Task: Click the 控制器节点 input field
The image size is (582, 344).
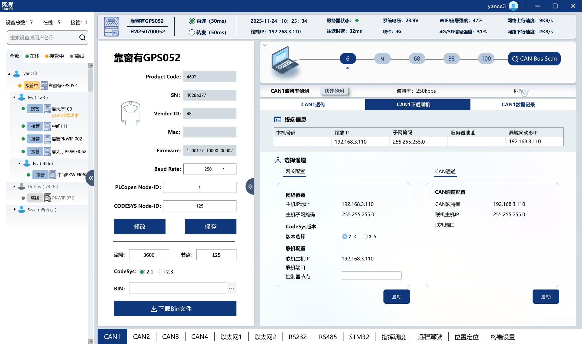Action: coord(371,276)
